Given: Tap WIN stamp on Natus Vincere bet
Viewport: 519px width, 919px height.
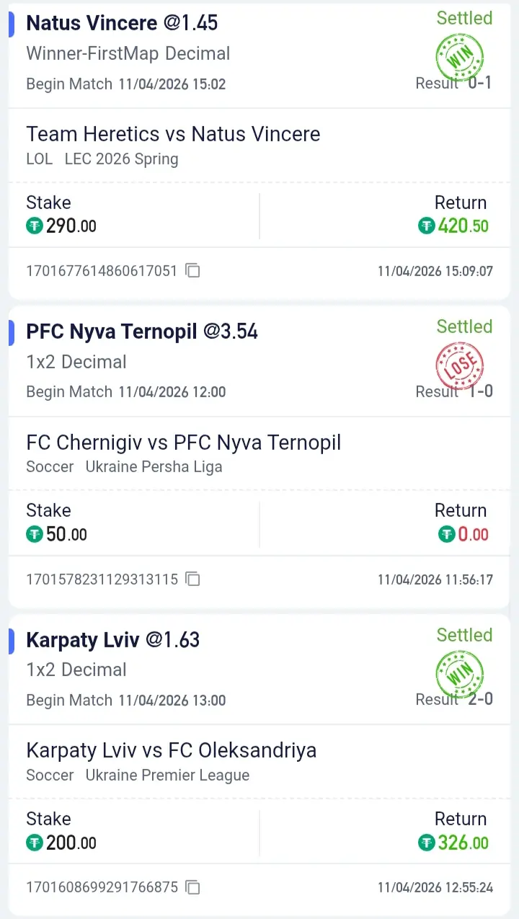Looking at the screenshot, I should coord(460,58).
